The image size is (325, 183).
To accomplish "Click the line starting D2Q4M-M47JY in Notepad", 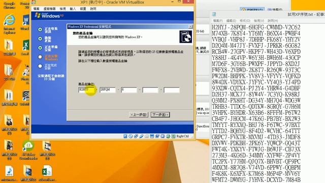I will (256, 45).
